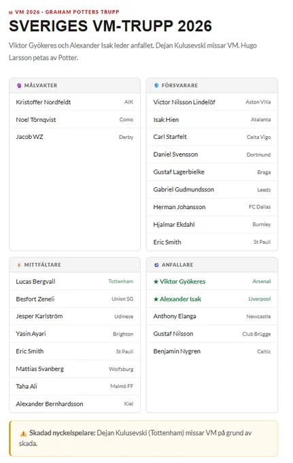Click the Union SG club label

pos(122,299)
